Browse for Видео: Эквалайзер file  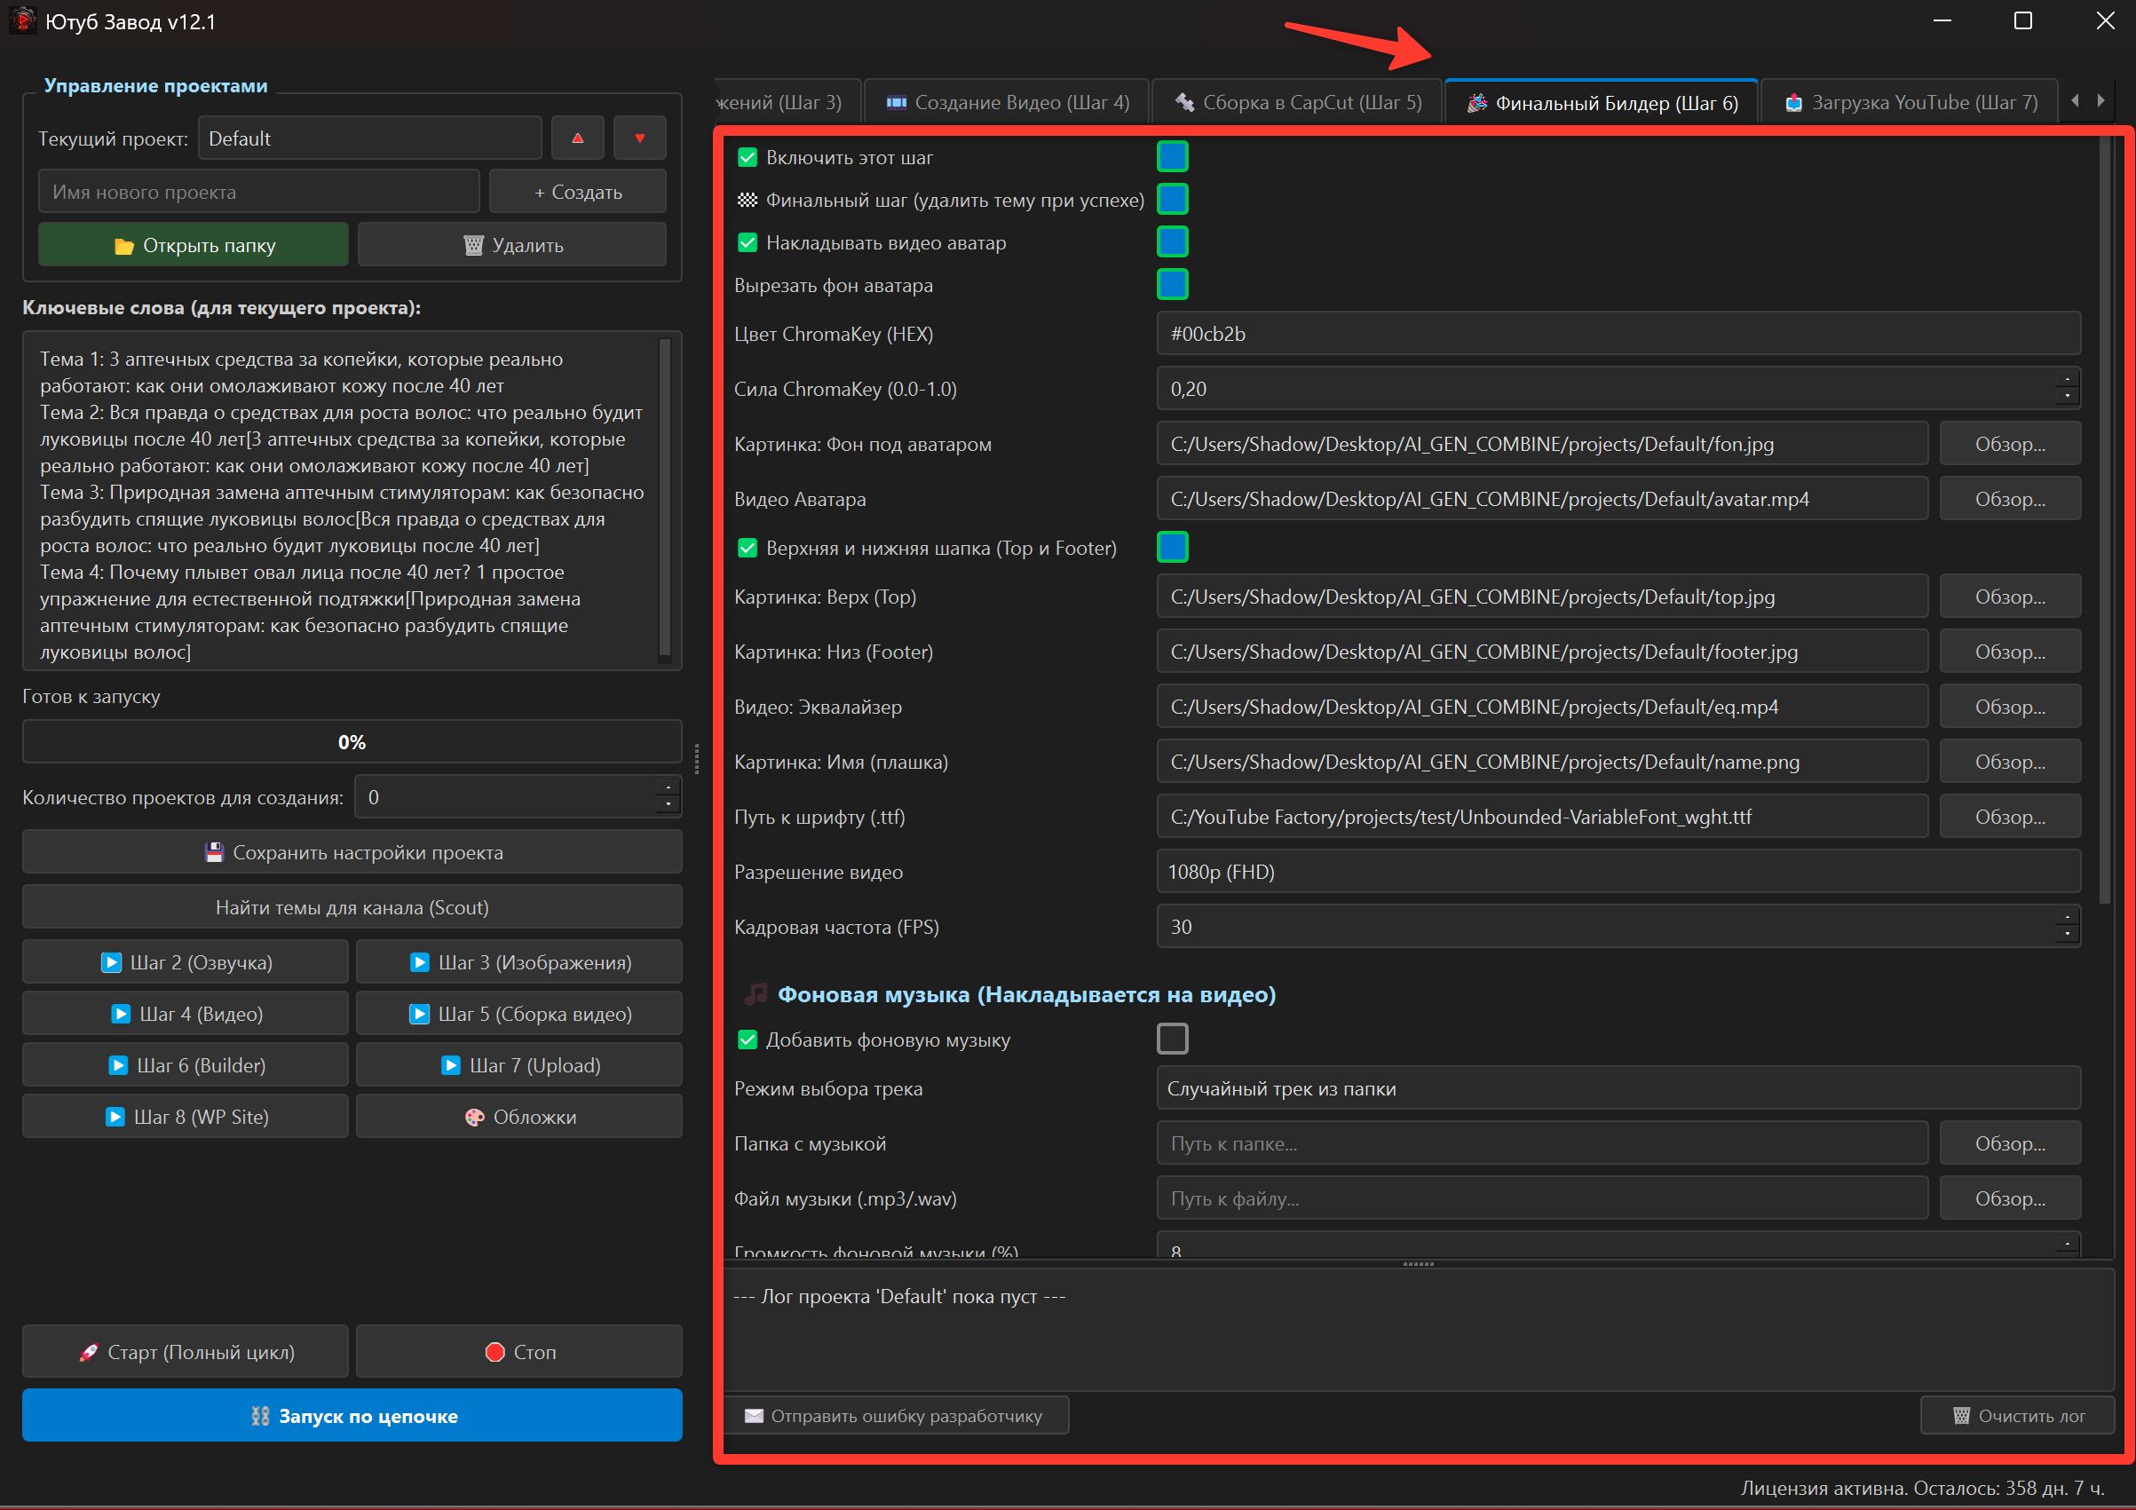(2009, 706)
